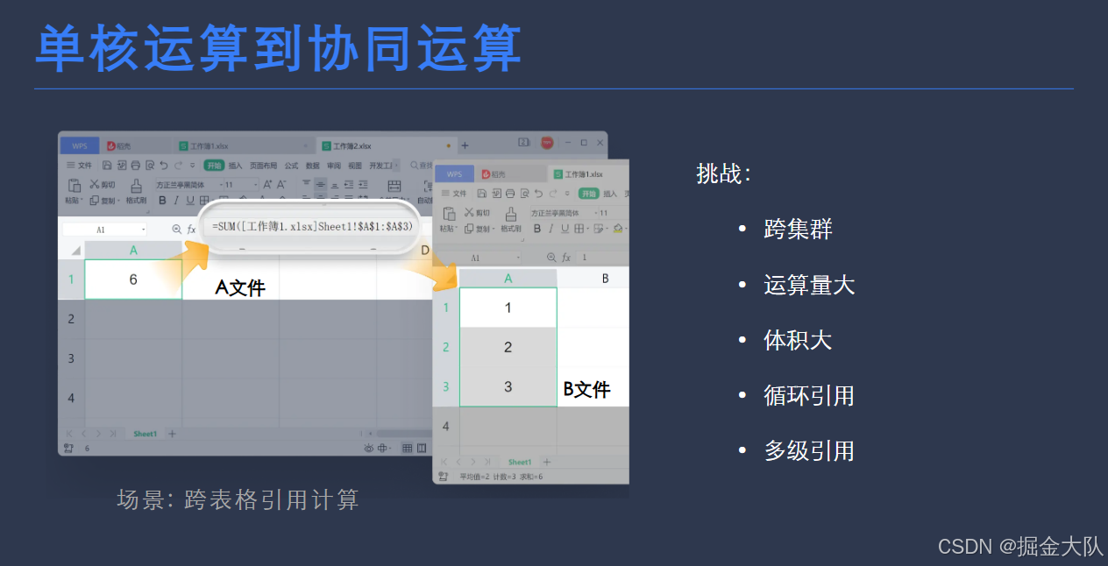Click the 开始 button in 工作簿2 window
This screenshot has height=566, width=1108.
pos(214,165)
